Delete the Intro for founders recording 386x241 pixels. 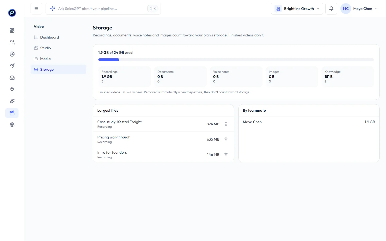click(x=226, y=155)
